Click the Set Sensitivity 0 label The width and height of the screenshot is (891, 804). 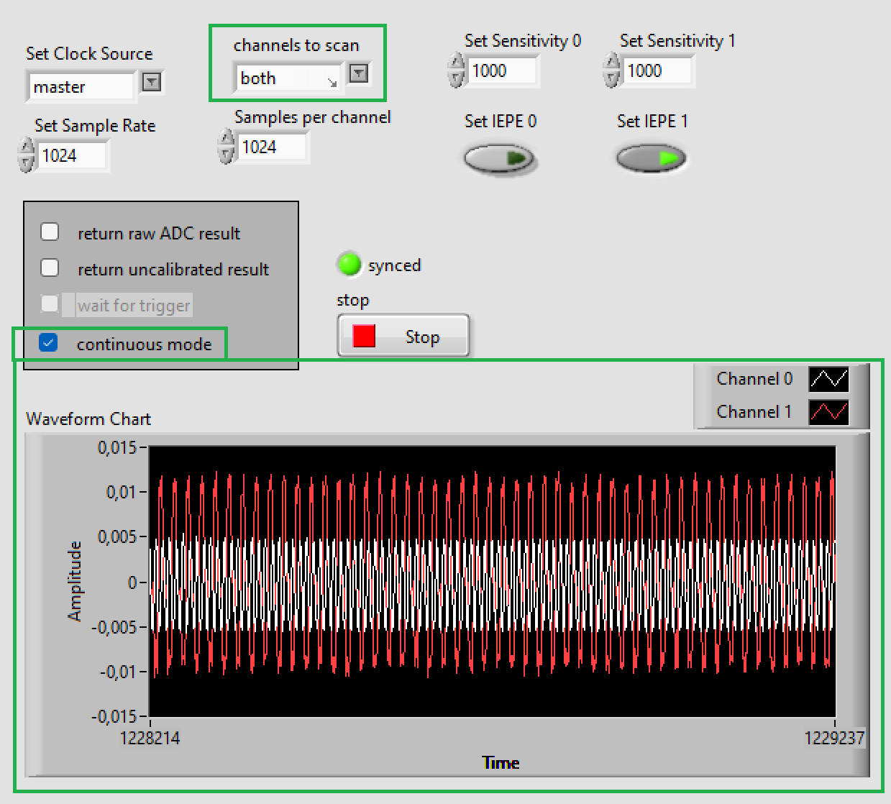pyautogui.click(x=523, y=41)
